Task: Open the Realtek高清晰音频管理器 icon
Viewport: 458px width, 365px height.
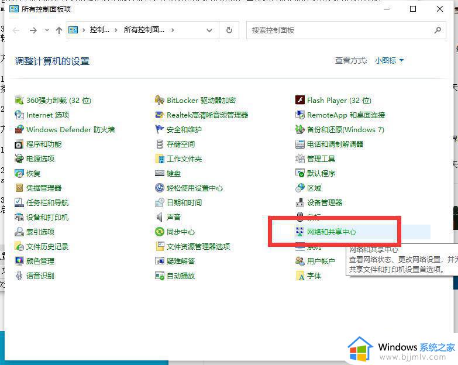Action: pyautogui.click(x=160, y=115)
